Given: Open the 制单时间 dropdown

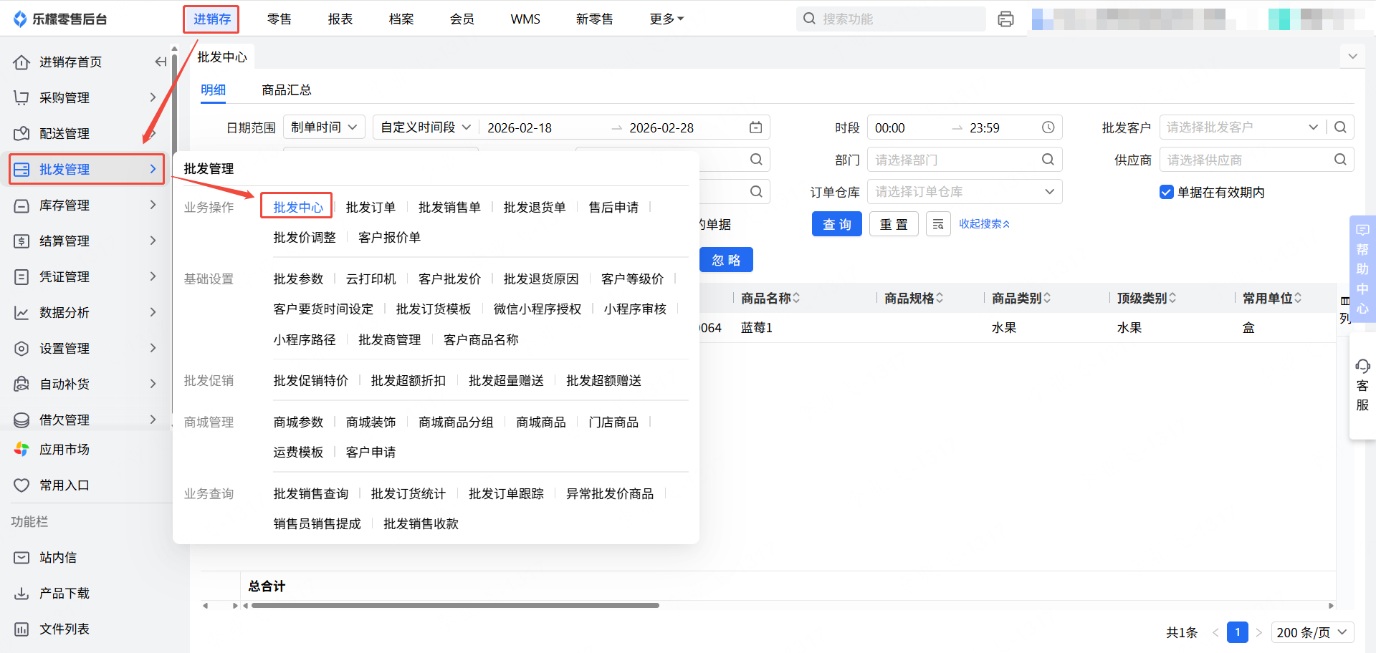Looking at the screenshot, I should pos(324,127).
